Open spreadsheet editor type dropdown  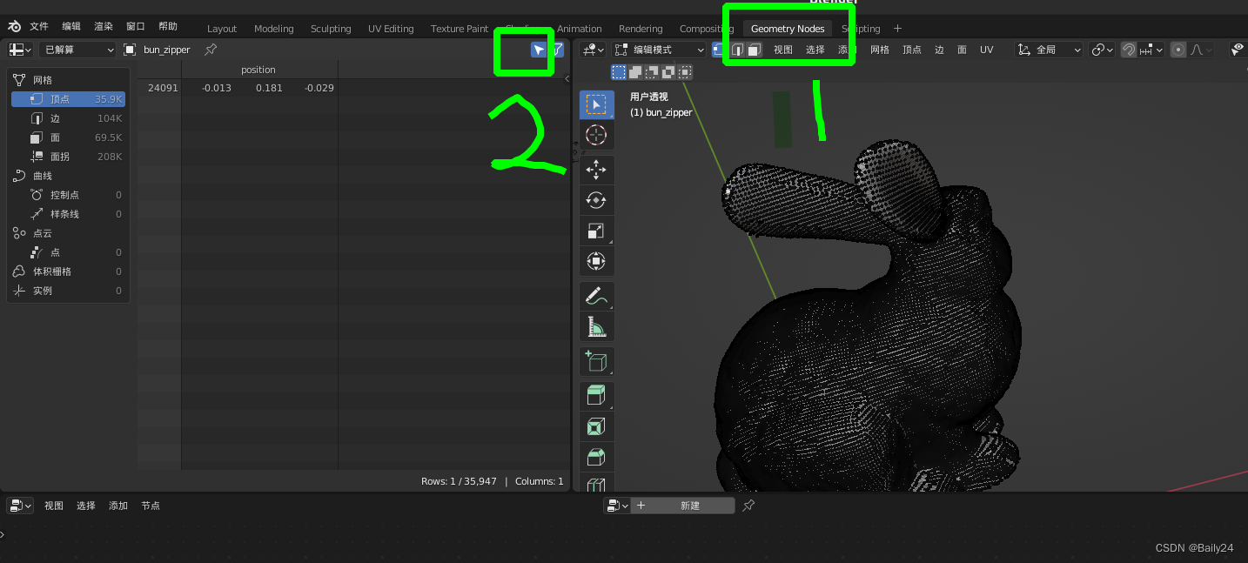click(20, 50)
